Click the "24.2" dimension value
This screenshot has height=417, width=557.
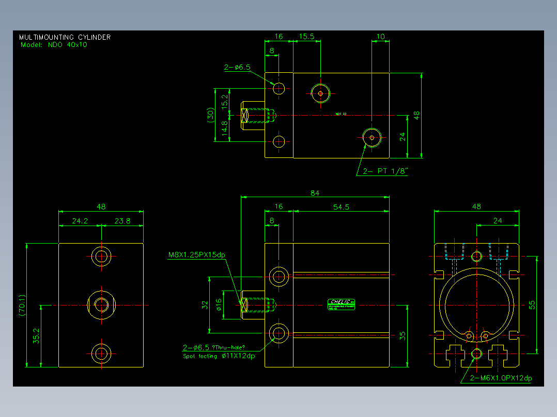tap(80, 221)
